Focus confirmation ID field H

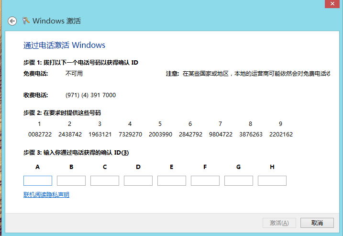pyautogui.click(x=272, y=180)
